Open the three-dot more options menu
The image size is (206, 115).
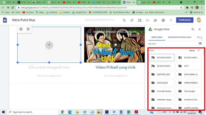tap(171, 20)
